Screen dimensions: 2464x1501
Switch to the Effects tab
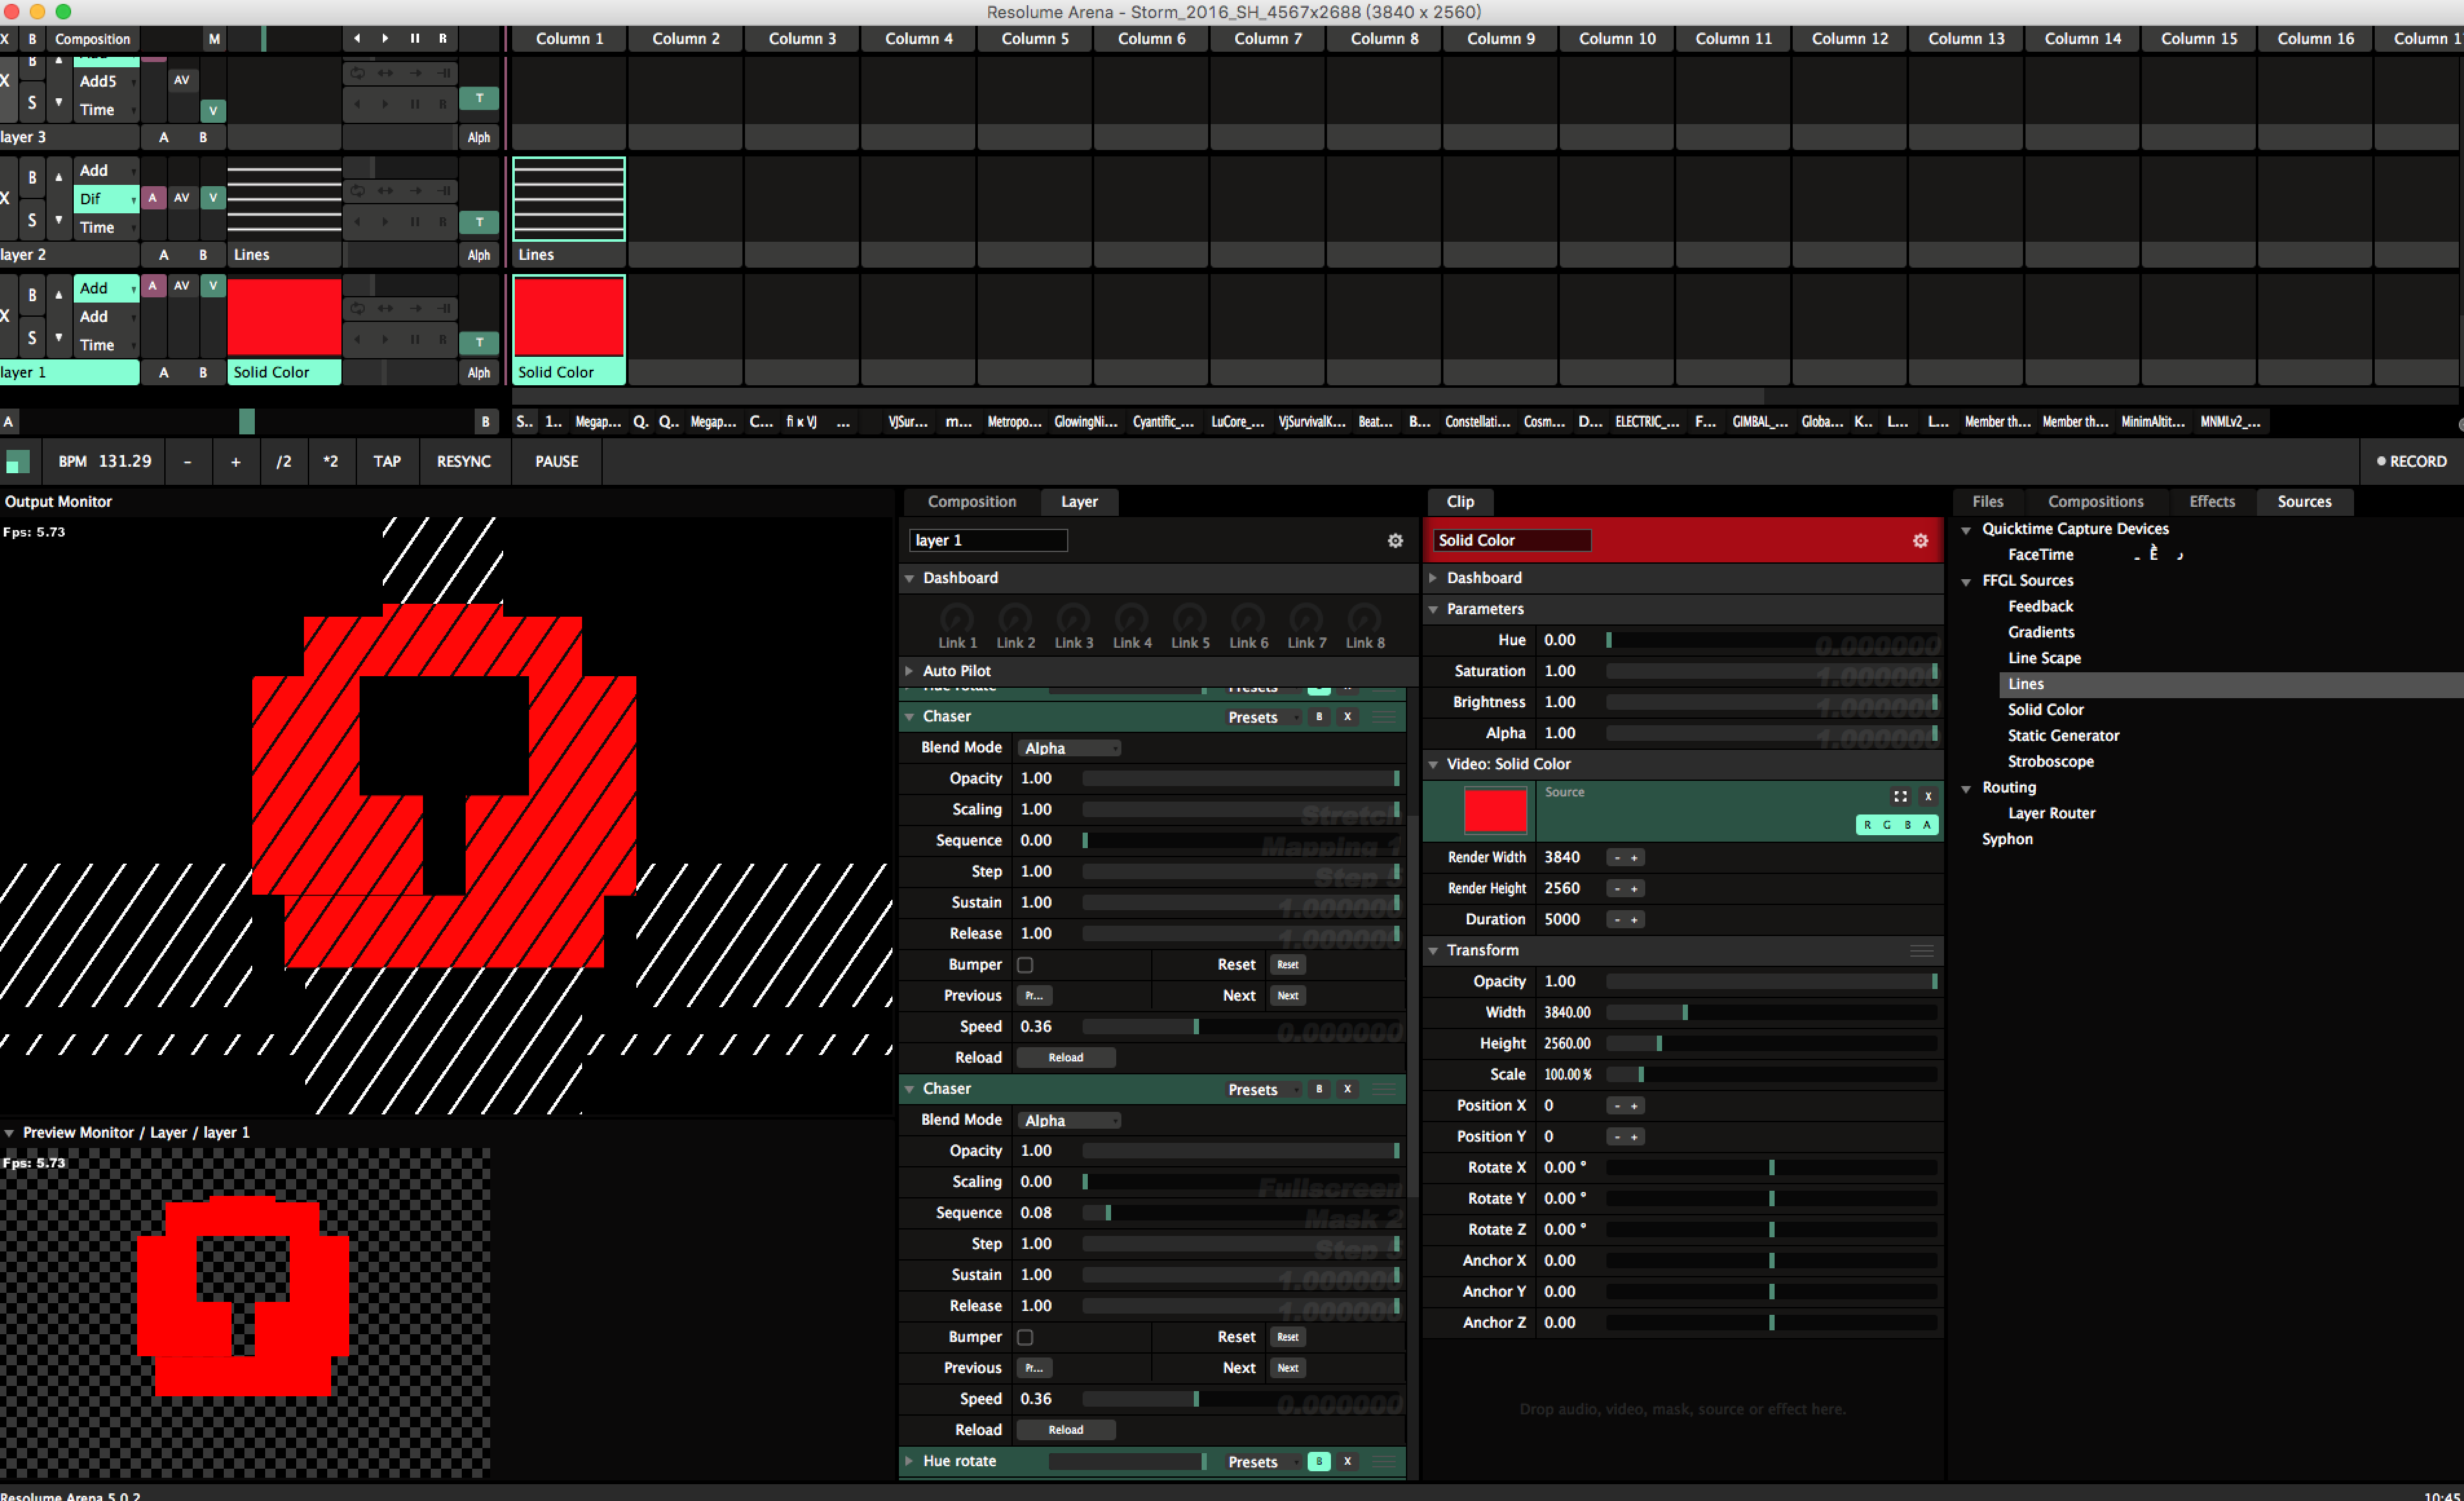(2211, 502)
